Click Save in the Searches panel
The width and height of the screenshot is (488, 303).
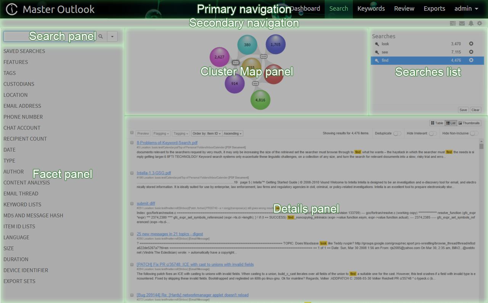(463, 110)
